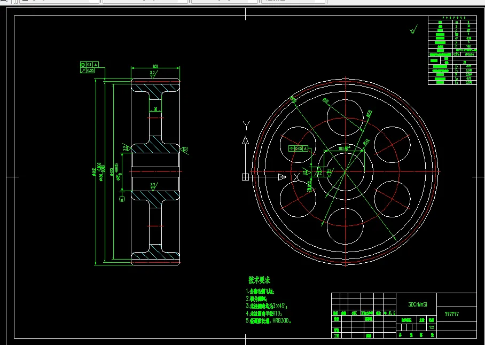The image size is (485, 345).
Task: Click the keyway roughness symbol inside hub
Action: coord(329,172)
